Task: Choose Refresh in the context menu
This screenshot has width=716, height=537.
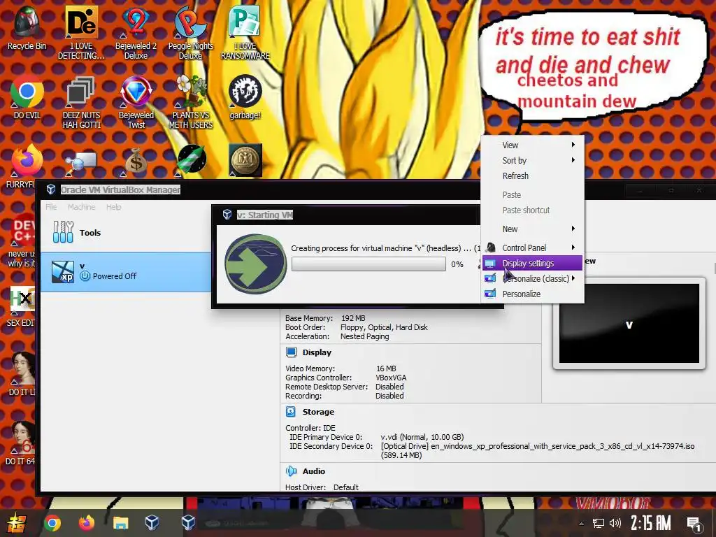Action: point(533,176)
